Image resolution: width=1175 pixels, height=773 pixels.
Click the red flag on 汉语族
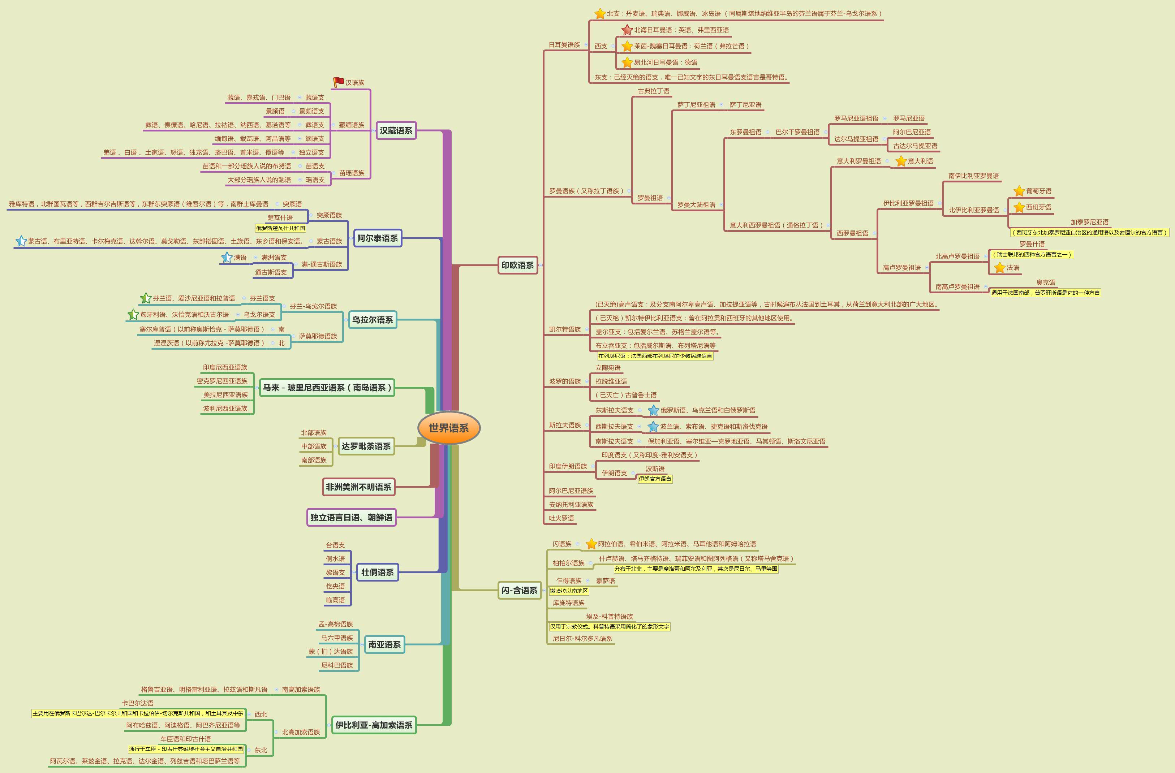coord(338,82)
